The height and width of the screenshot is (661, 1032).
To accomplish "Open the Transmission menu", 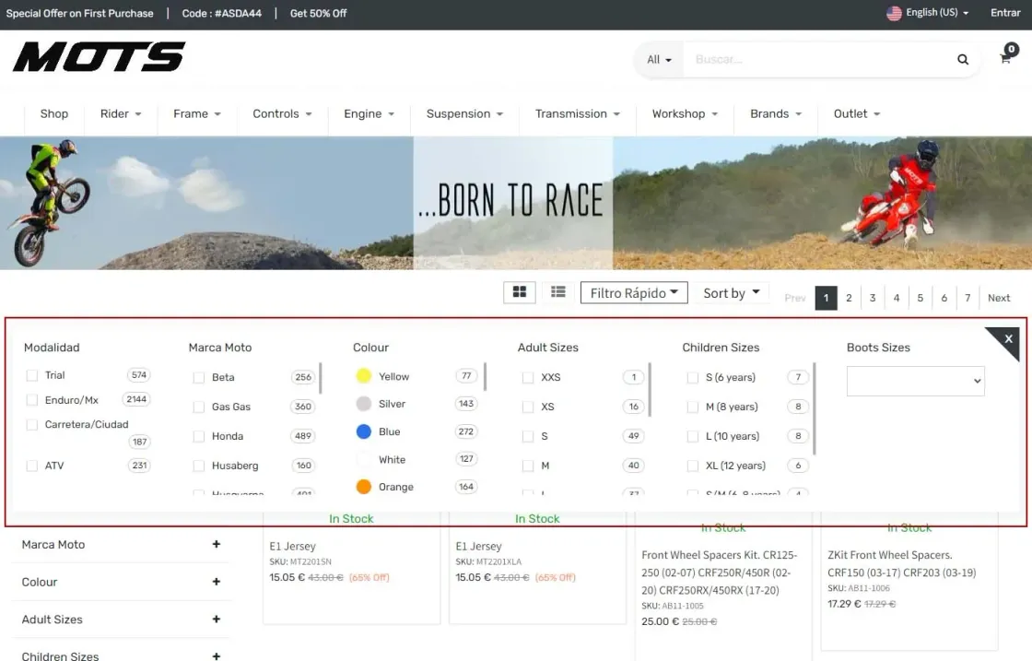I will [577, 114].
